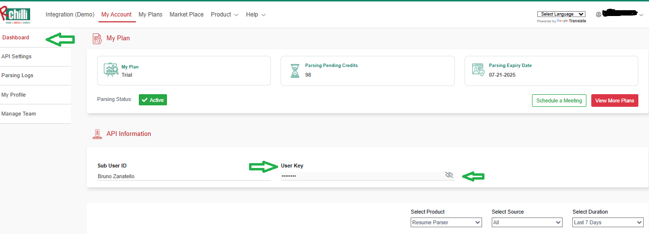Screen dimensions: 649x234
Task: Go to My Plans tab
Action: (150, 15)
